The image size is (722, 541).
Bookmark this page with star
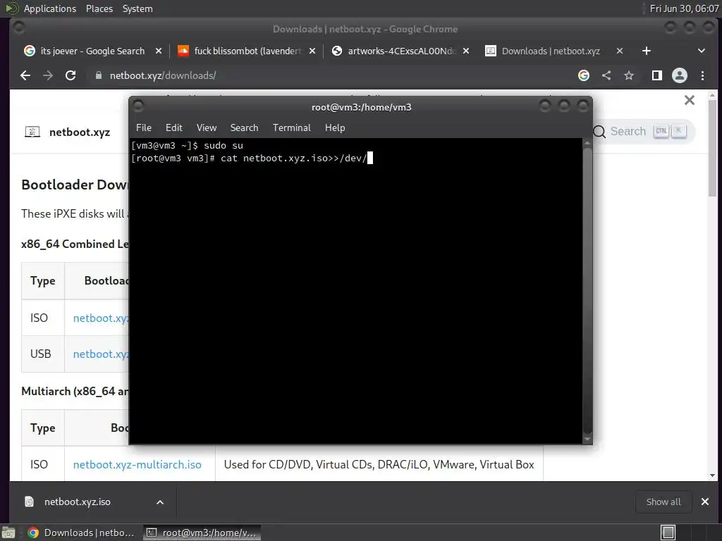click(x=629, y=75)
